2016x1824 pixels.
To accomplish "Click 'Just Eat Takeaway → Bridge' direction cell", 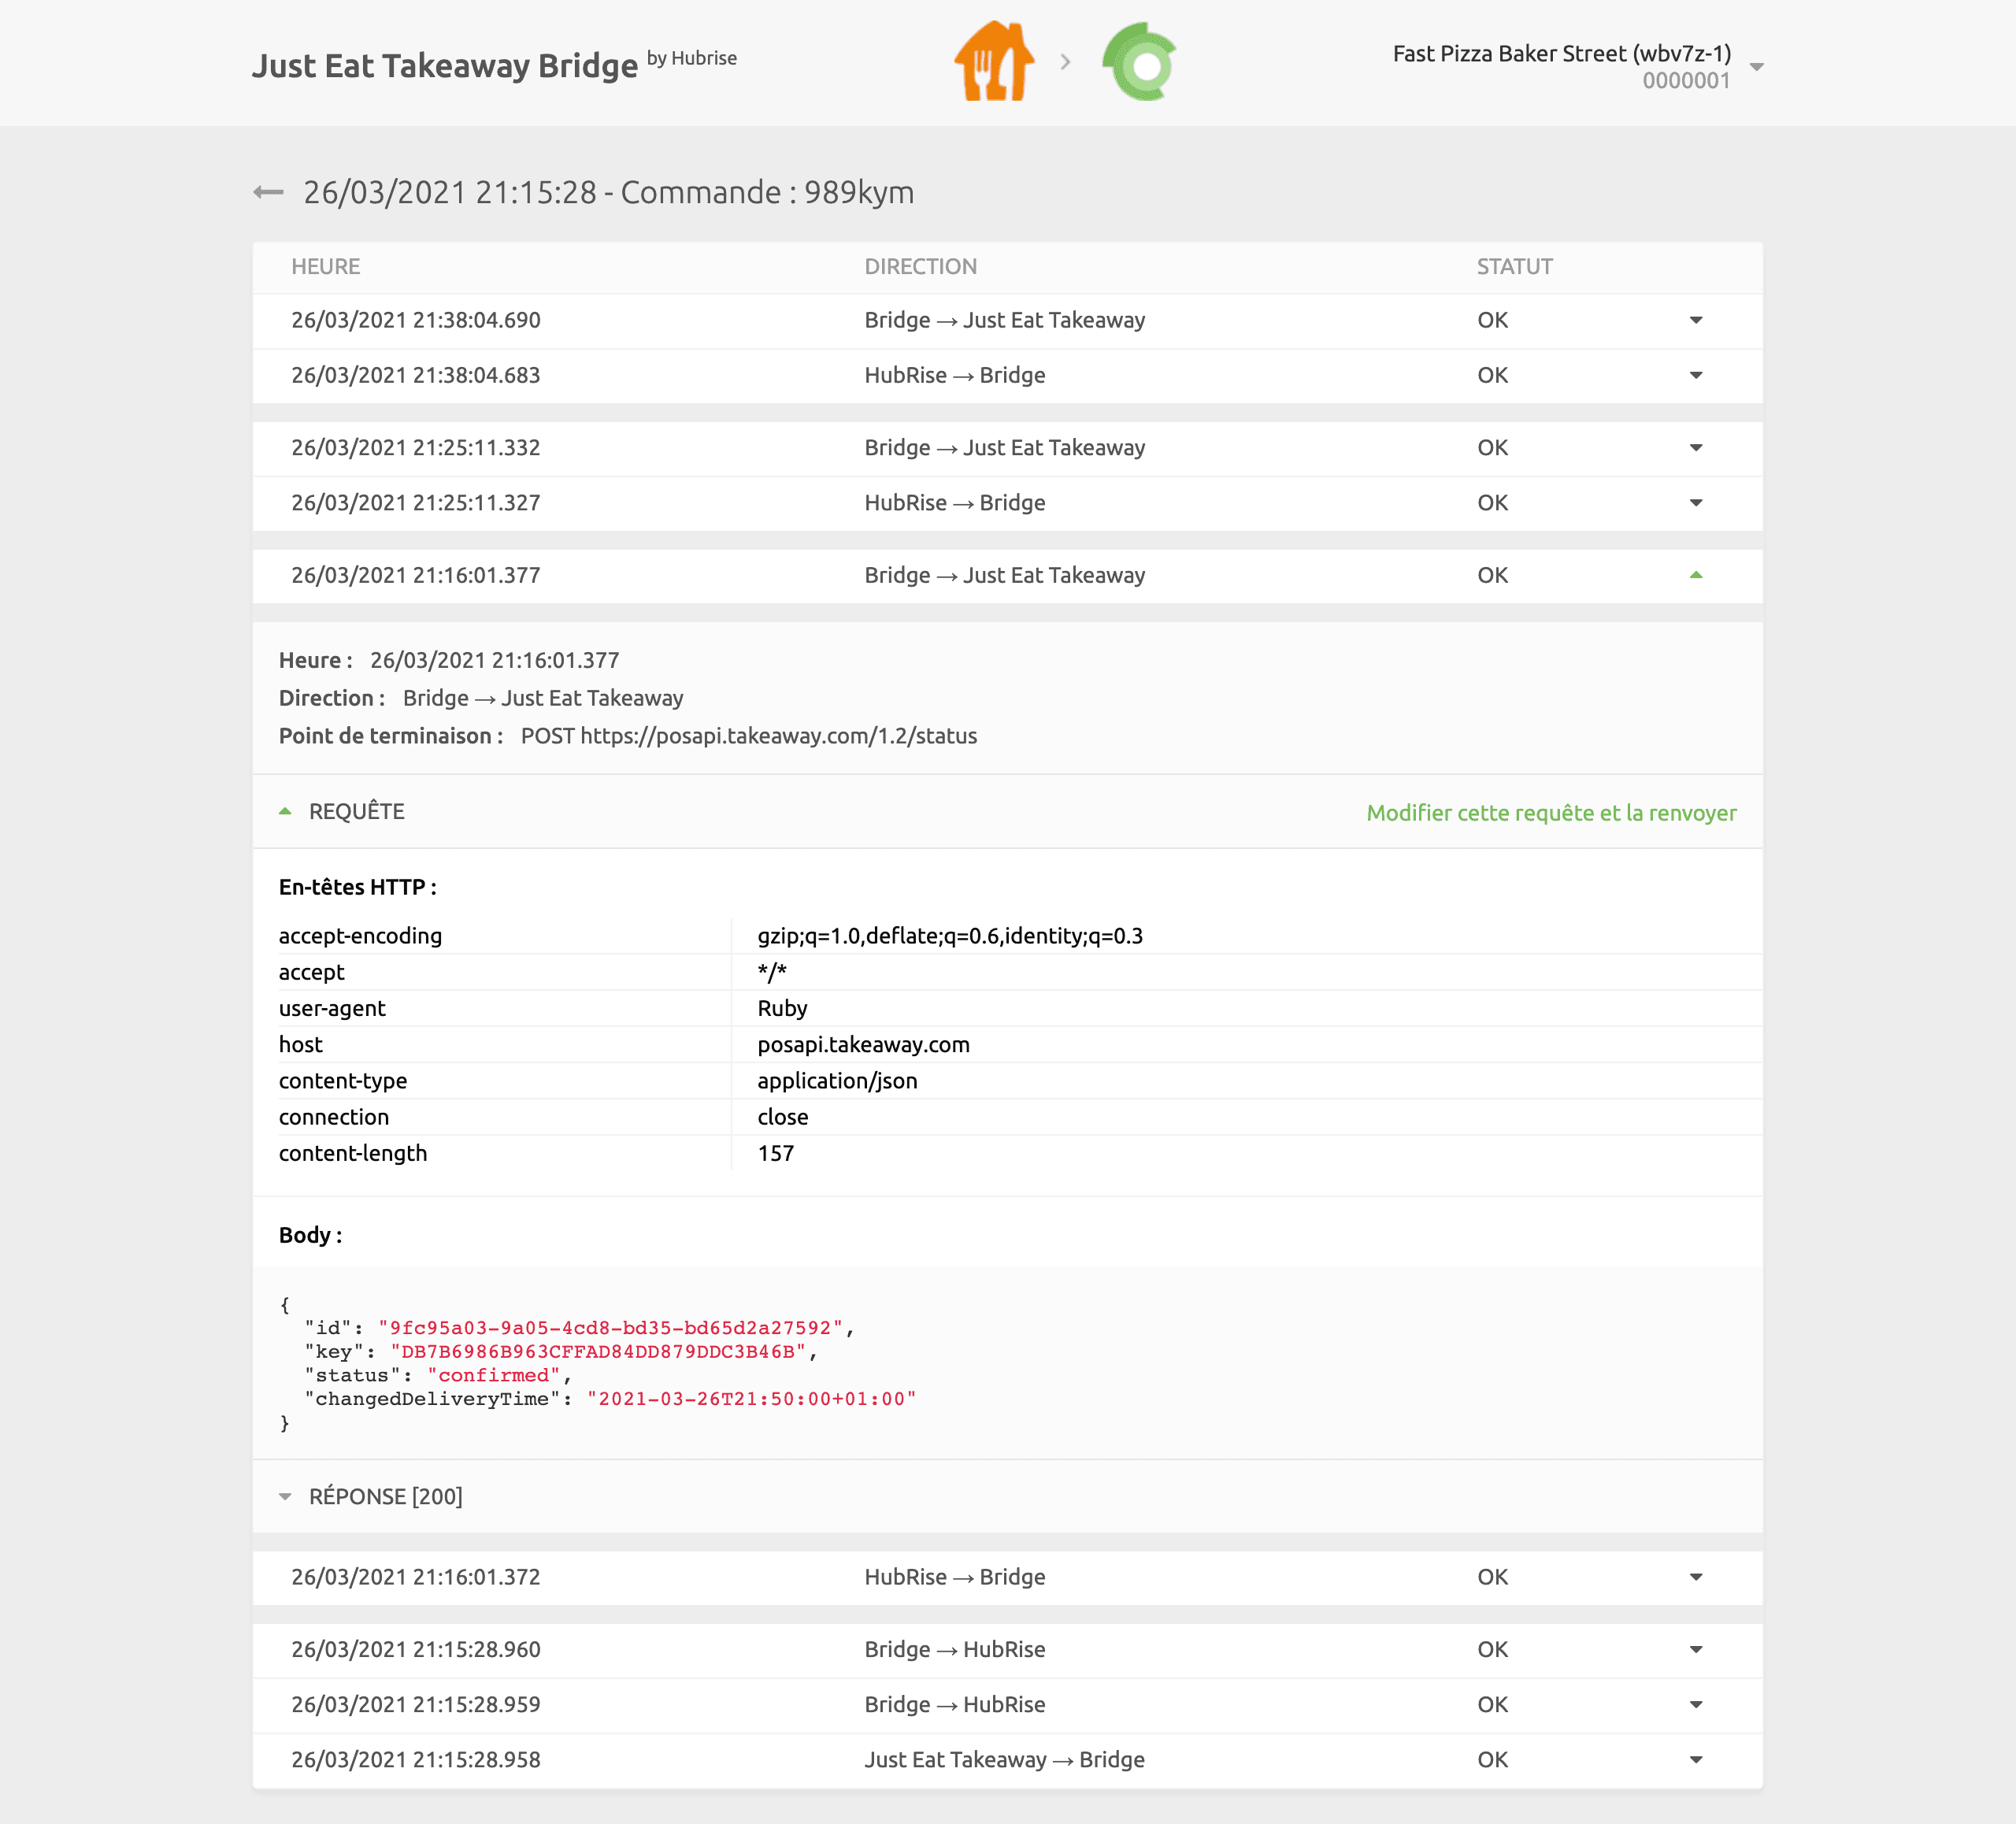I will (x=1004, y=1759).
